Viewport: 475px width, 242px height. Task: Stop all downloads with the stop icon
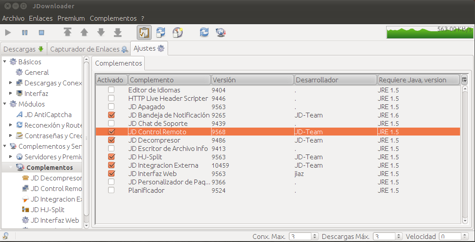[41, 33]
